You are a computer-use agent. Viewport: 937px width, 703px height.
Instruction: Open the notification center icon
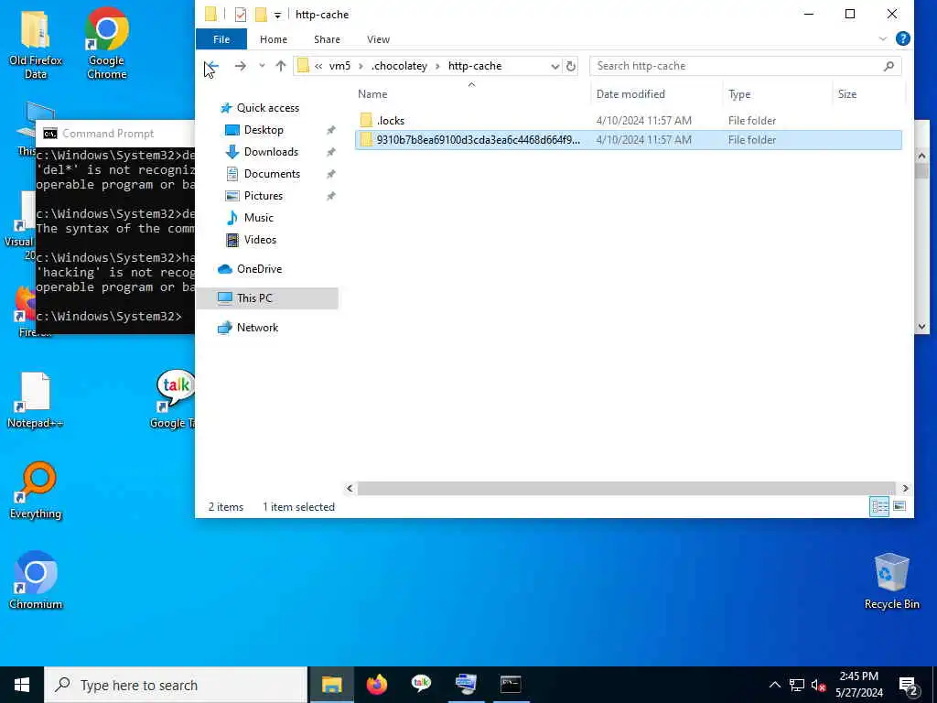click(909, 686)
